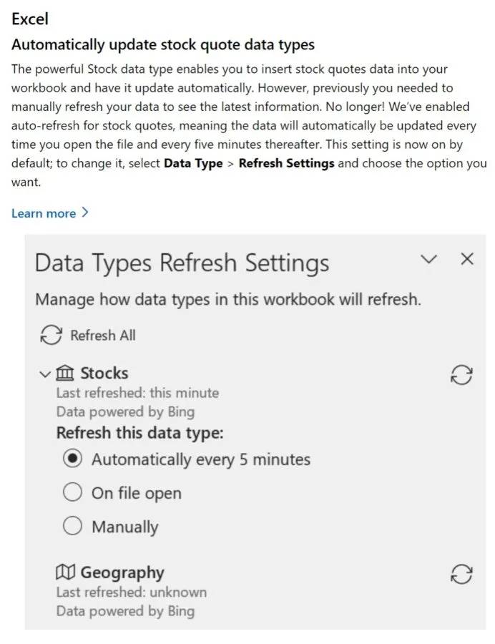Screen dimensions: 495x644
Task: Open the pane options chevron at top
Action: coord(428,259)
